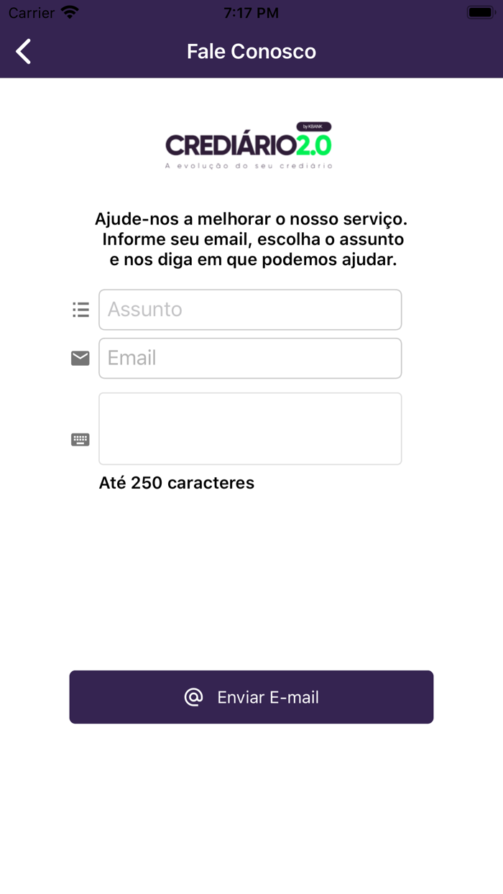Click the envelope icon next to Email

(80, 357)
